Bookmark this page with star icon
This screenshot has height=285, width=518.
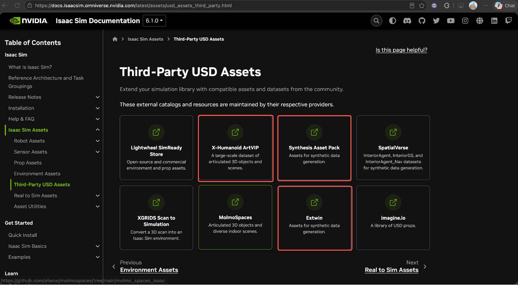coord(422,6)
